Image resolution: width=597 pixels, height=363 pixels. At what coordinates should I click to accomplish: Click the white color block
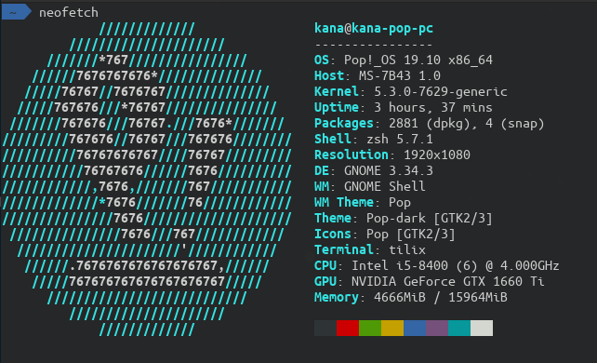(x=482, y=328)
